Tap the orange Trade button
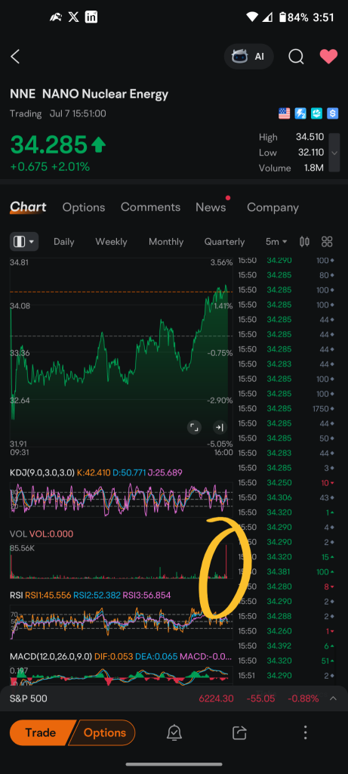This screenshot has width=348, height=774. coord(41,733)
